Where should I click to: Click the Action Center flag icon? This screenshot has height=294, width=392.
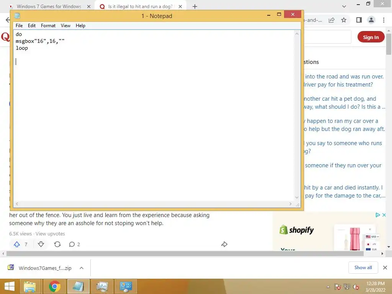(x=337, y=287)
